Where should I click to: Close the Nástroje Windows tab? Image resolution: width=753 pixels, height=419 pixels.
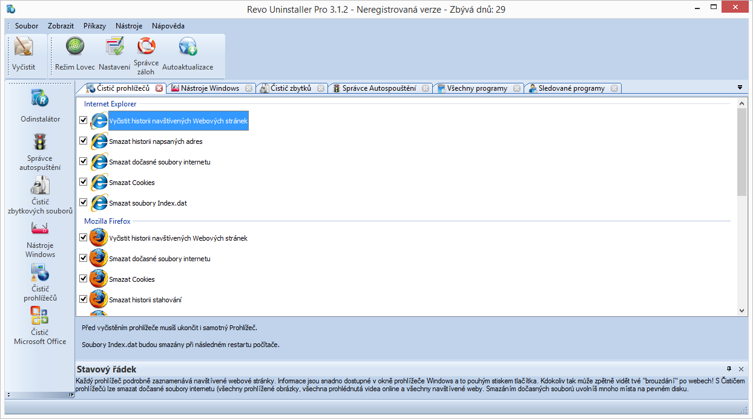click(x=249, y=88)
